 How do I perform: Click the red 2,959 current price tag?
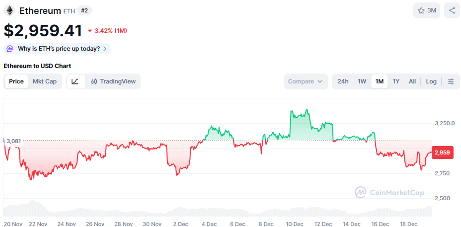point(443,152)
